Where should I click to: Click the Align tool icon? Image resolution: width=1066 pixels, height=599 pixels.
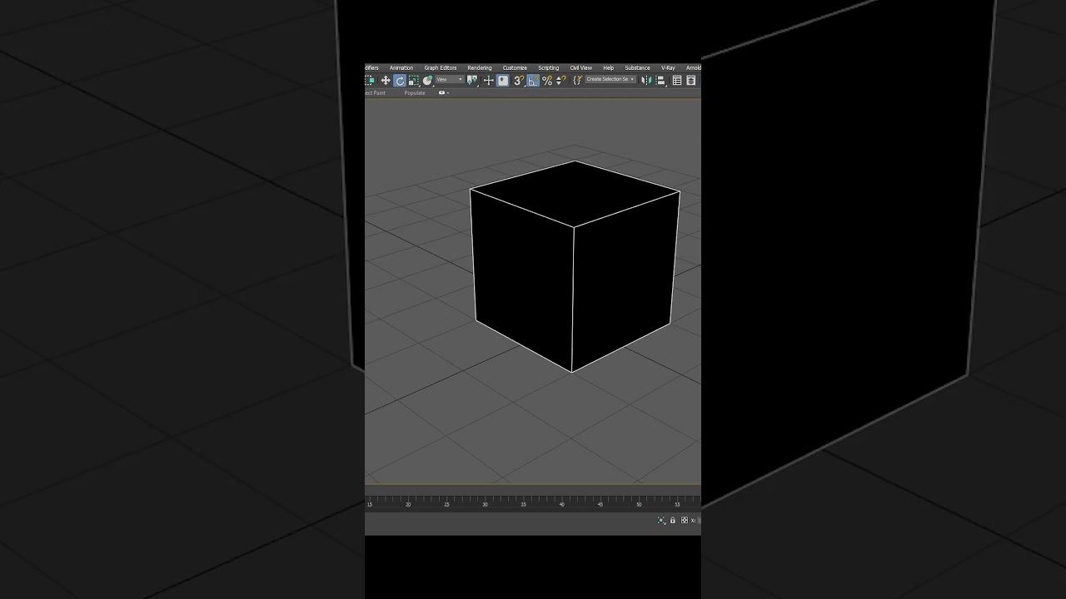(x=661, y=81)
